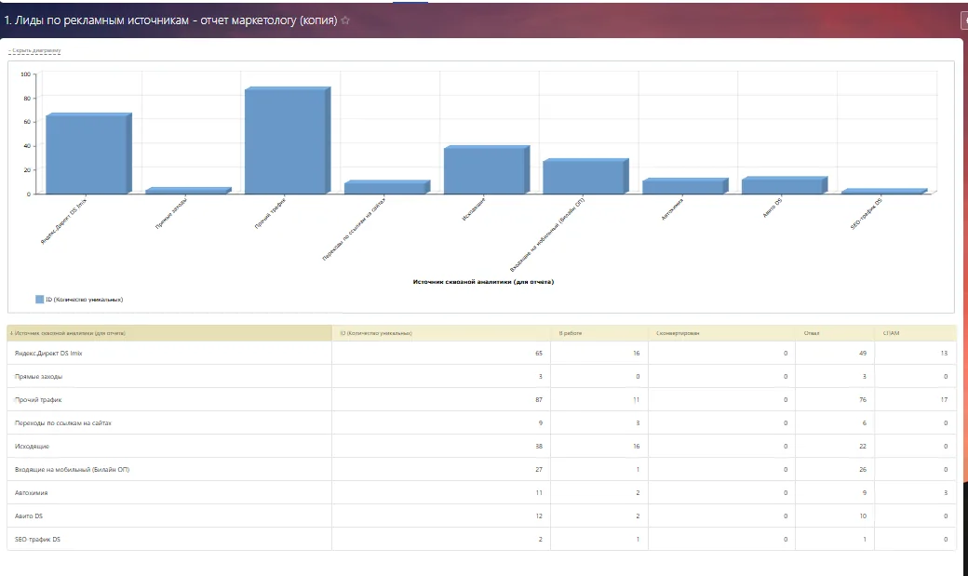Mark report as favorite with star icon

click(345, 20)
